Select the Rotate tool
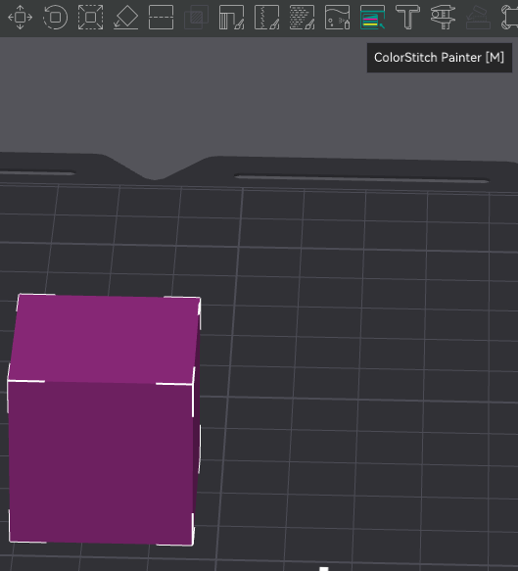518x571 pixels. [56, 17]
